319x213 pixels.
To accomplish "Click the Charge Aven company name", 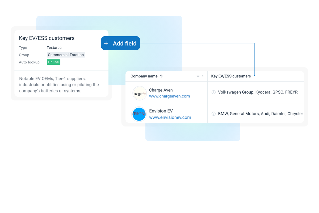I will 161,90.
